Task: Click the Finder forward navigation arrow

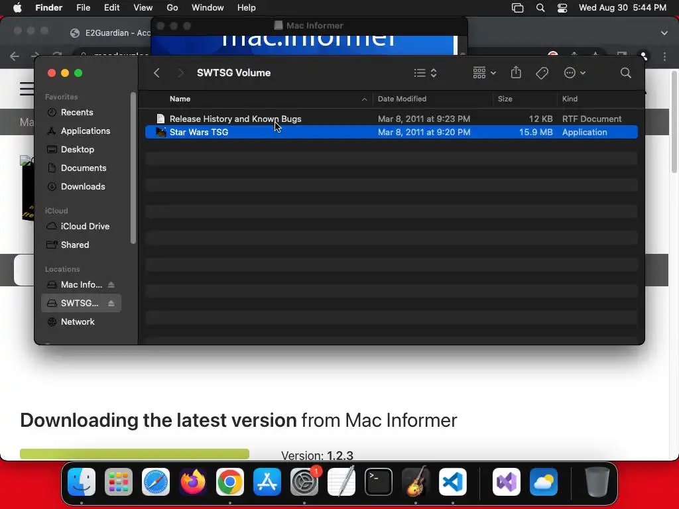Action: pyautogui.click(x=180, y=73)
